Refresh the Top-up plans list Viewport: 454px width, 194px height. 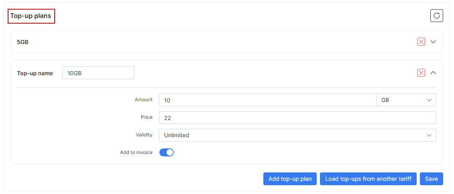click(x=437, y=16)
